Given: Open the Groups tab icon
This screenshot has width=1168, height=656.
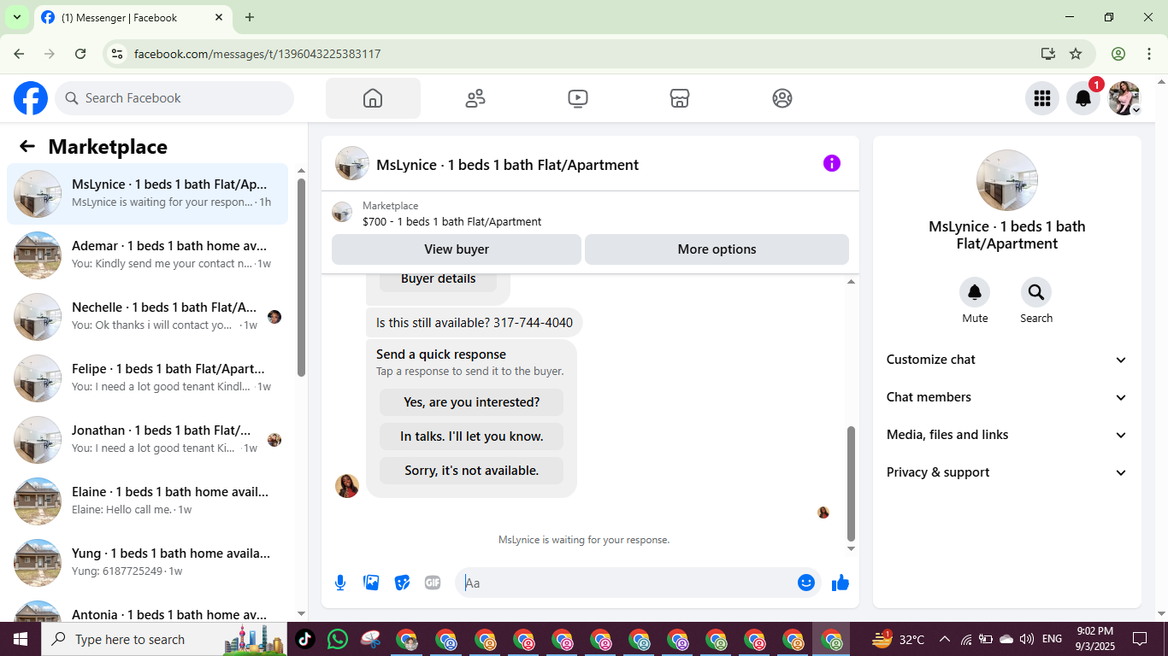Looking at the screenshot, I should tap(782, 98).
